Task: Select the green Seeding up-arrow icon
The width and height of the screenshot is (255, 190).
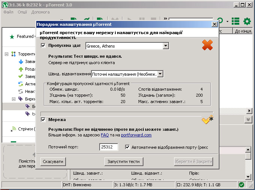Action: click(21, 69)
